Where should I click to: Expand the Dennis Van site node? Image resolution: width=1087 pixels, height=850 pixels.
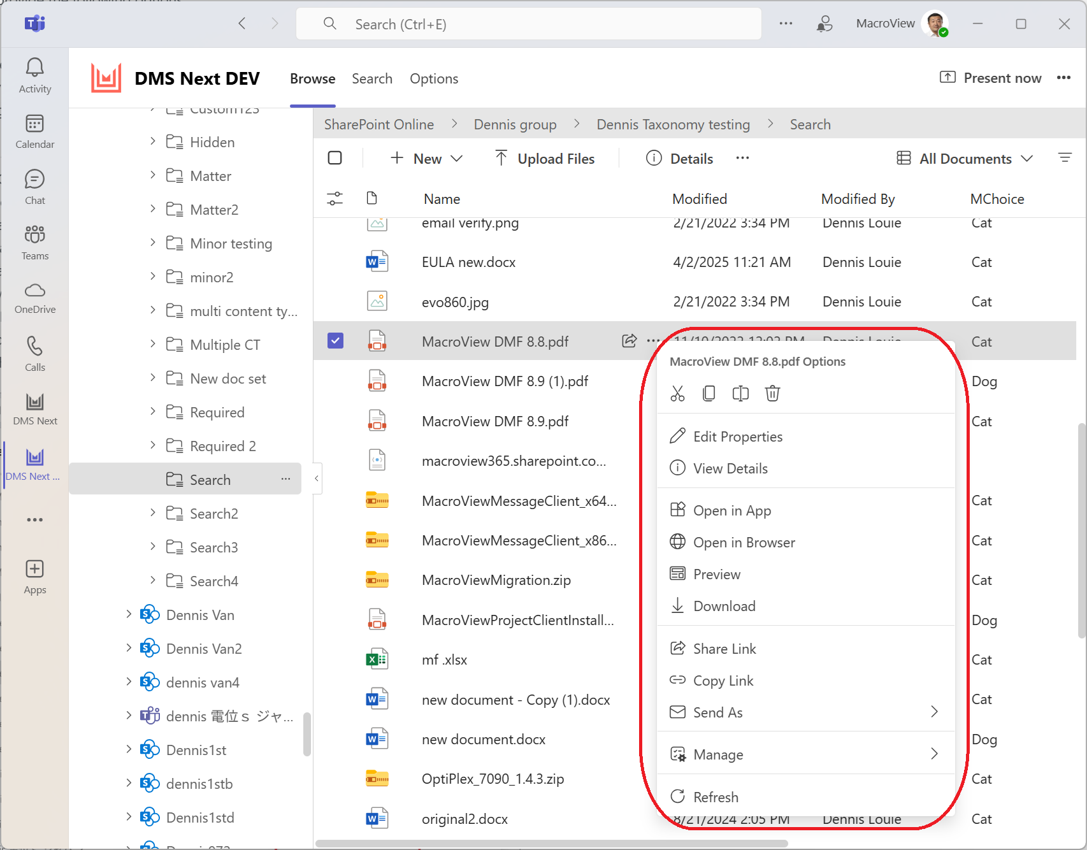129,614
